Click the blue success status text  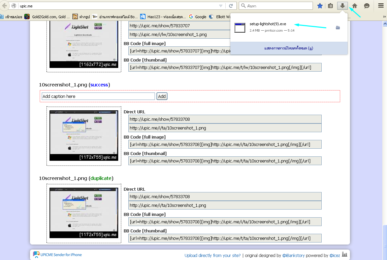click(99, 85)
